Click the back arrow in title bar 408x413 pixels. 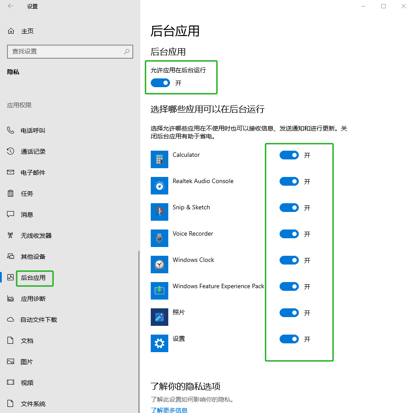pos(11,6)
